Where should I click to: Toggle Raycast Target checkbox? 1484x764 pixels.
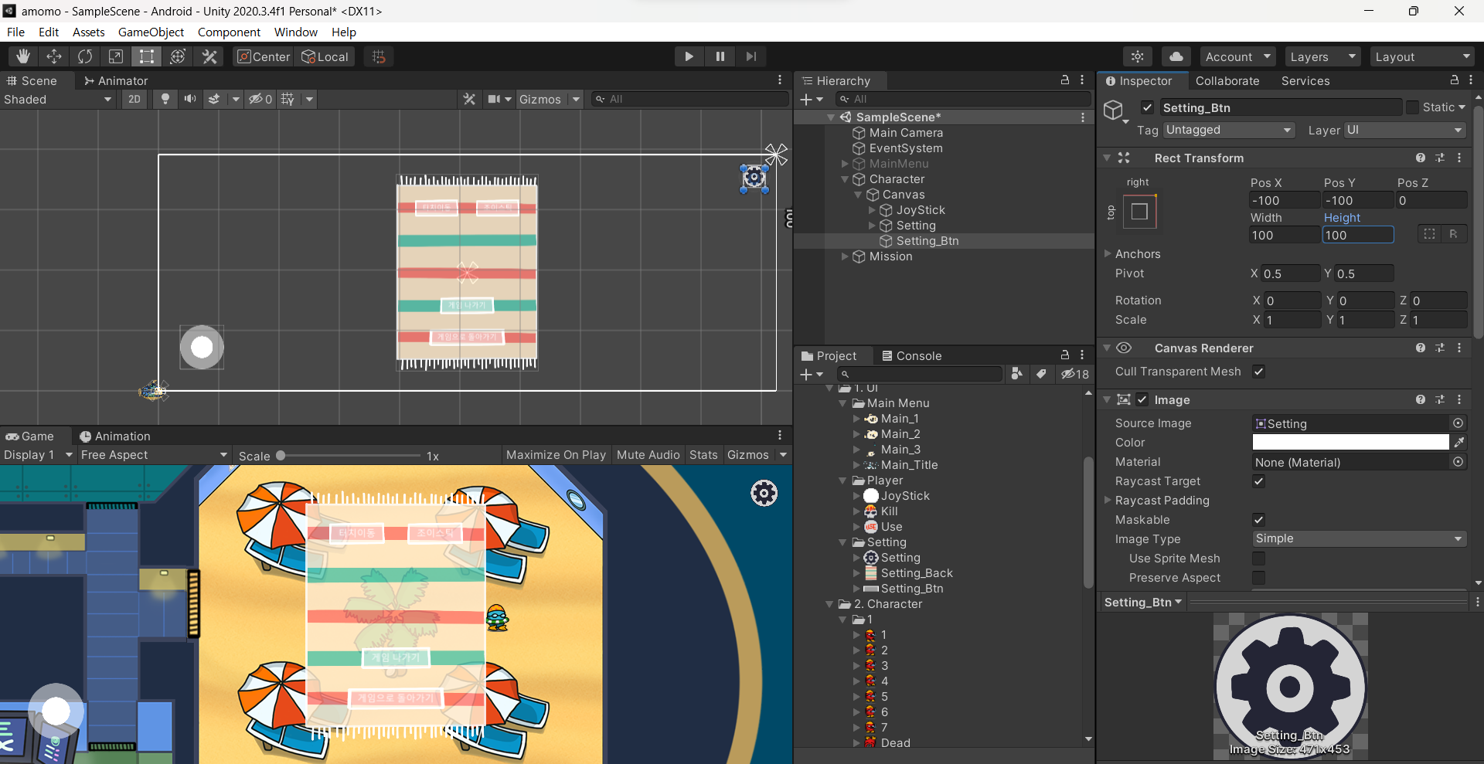[x=1258, y=481]
